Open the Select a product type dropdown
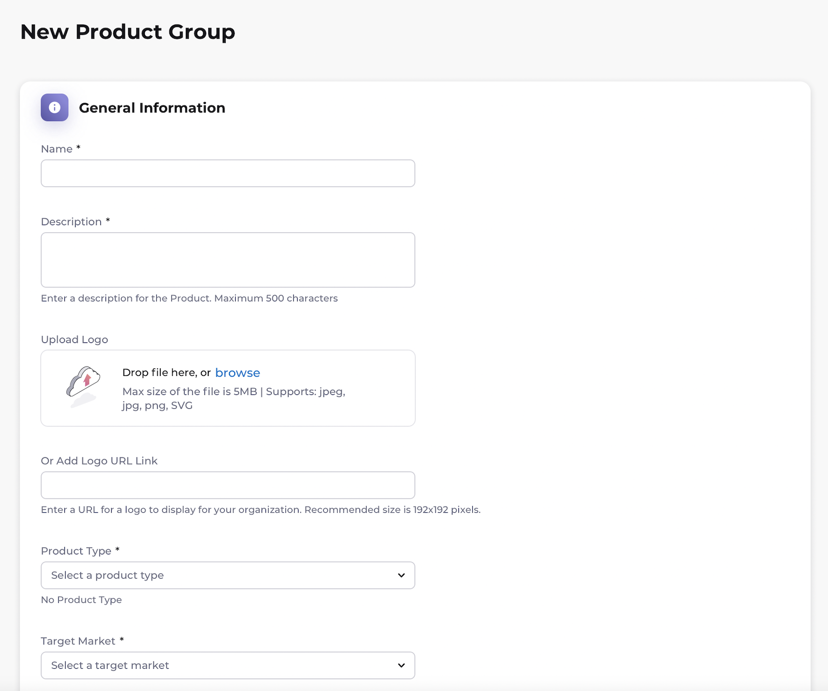 228,575
